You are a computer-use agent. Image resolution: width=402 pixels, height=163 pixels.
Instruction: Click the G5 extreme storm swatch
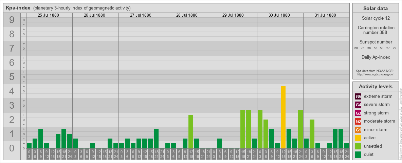tap(359, 97)
